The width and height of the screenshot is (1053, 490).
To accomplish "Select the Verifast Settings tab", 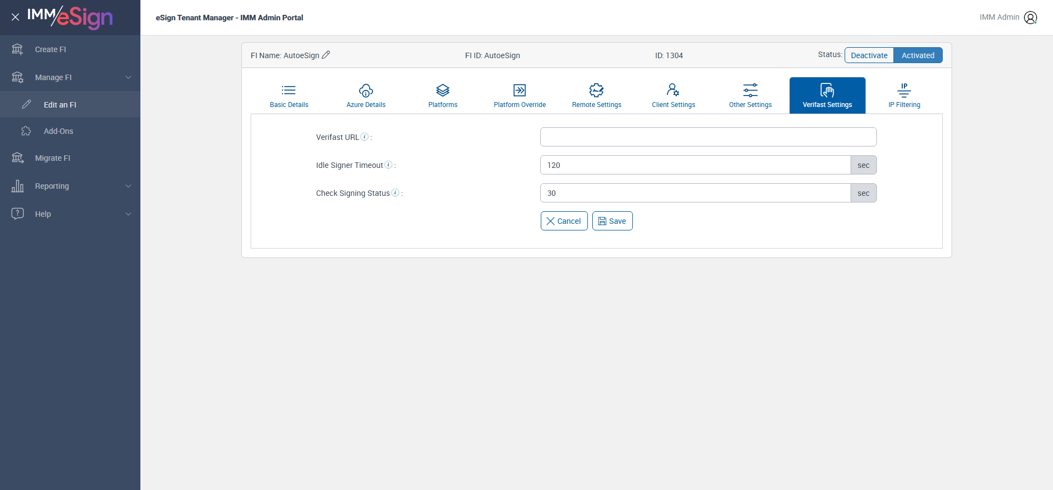I will click(828, 95).
